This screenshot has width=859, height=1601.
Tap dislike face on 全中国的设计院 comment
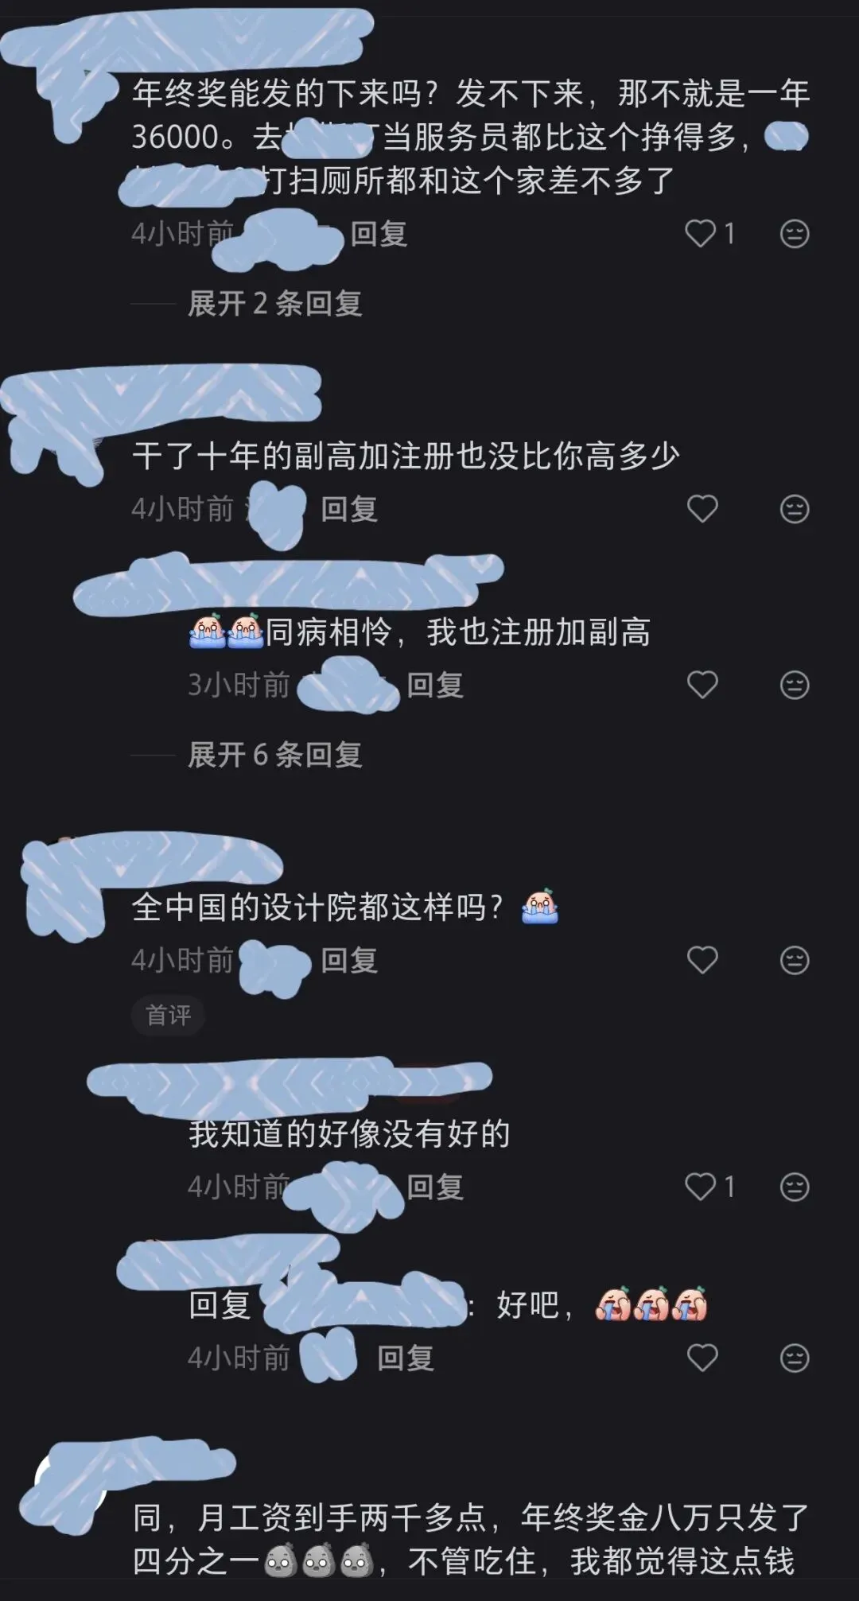point(794,960)
